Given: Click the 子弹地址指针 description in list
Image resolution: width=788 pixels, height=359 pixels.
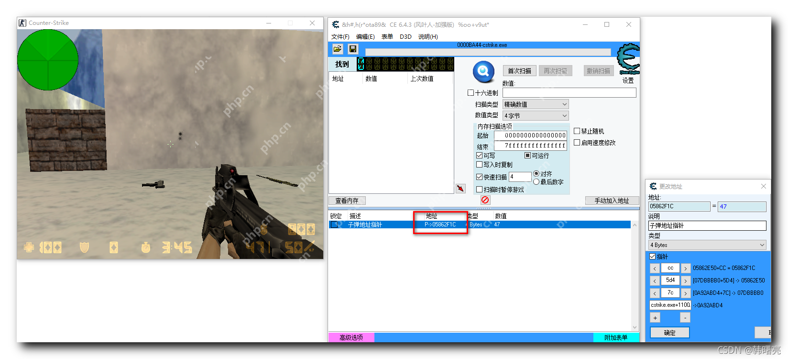Looking at the screenshot, I should tap(365, 224).
